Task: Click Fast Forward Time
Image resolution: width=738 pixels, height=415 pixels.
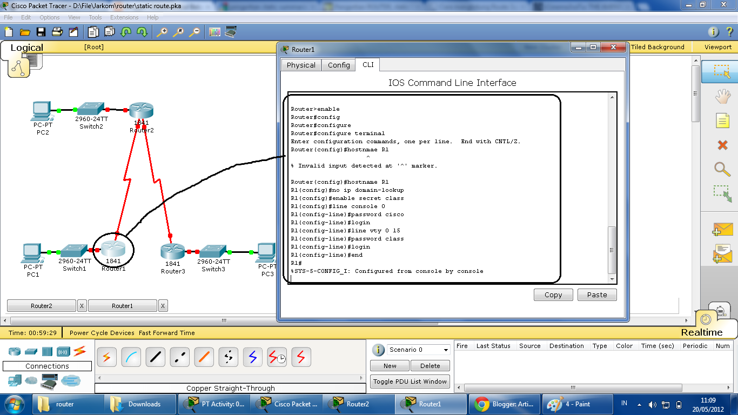Action: click(167, 333)
